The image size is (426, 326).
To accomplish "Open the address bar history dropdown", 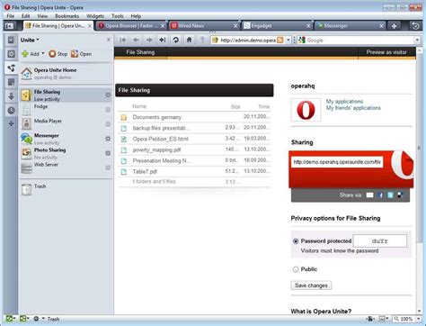I will pyautogui.click(x=288, y=40).
